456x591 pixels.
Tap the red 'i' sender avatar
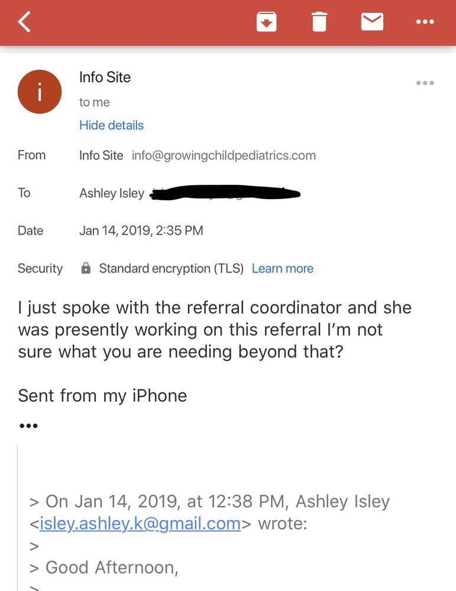click(40, 92)
